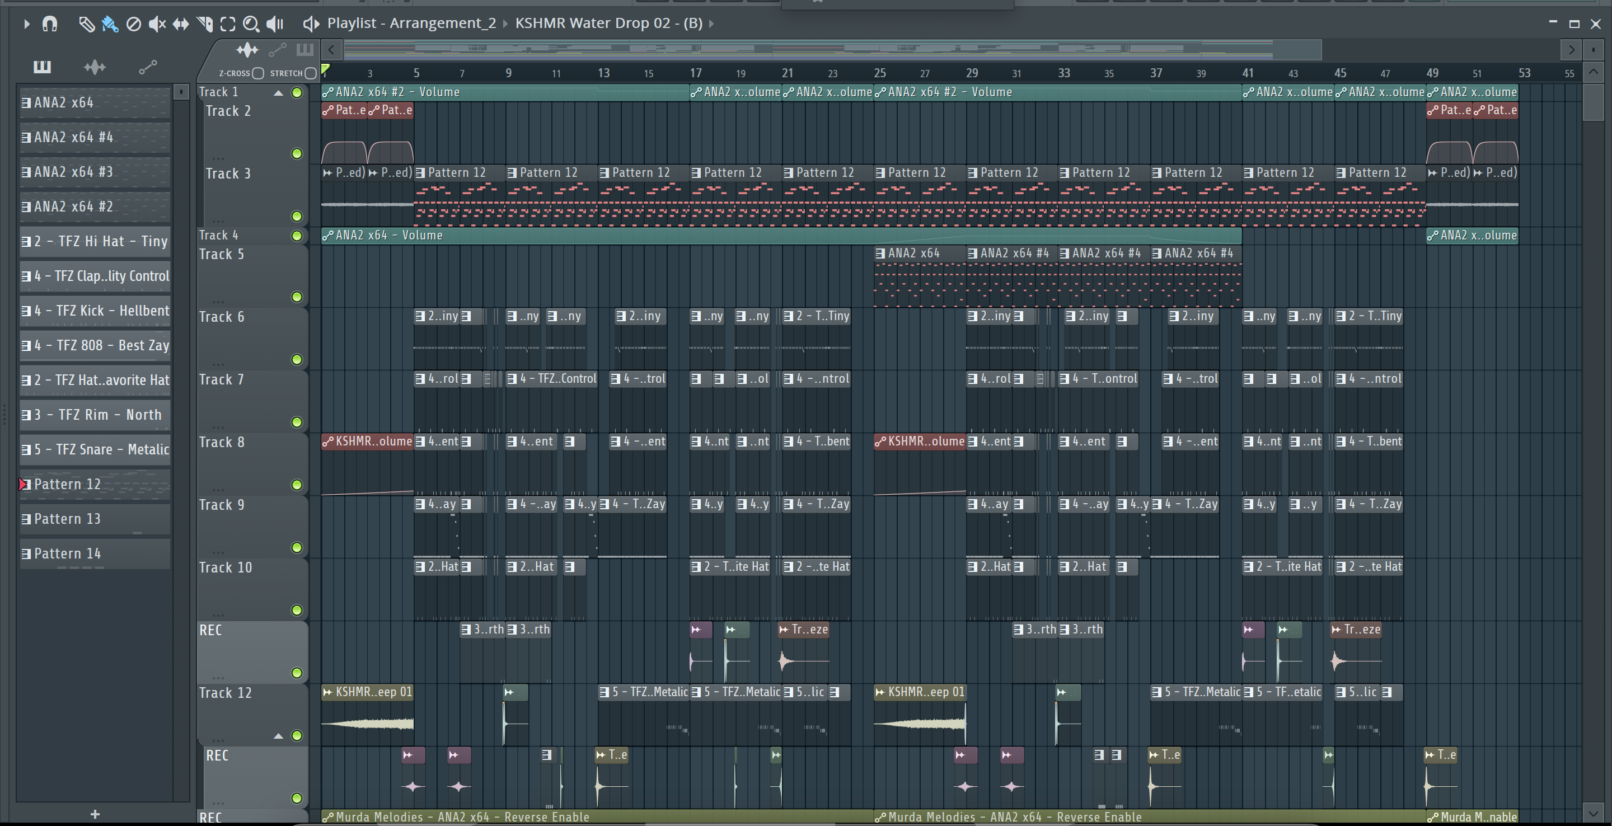Toggle the magnet snap tool
The height and width of the screenshot is (826, 1612).
49,24
